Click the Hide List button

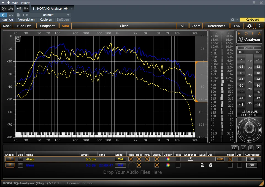pyautogui.click(x=24, y=26)
